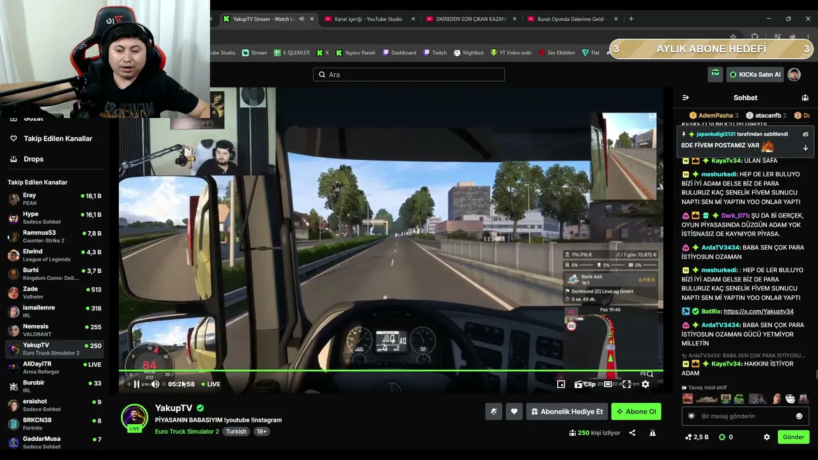Image resolution: width=818 pixels, height=460 pixels.
Task: Open GaddarMusa channel in sidebar
Action: pos(54,442)
